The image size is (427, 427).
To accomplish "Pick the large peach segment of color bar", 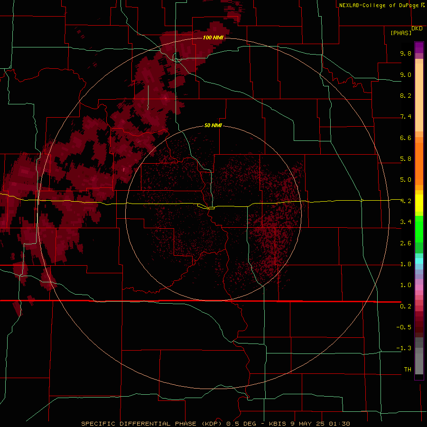I will coord(419,97).
